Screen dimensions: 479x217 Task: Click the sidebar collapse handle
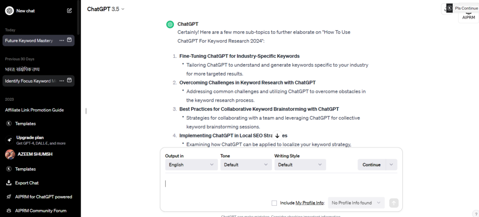click(86, 111)
